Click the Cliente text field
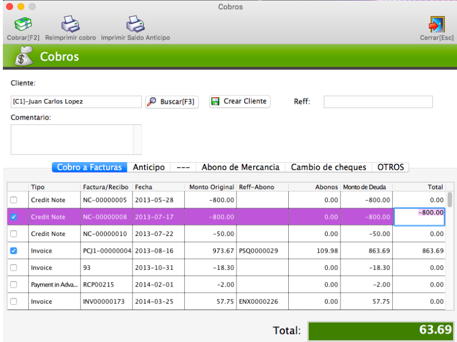The width and height of the screenshot is (457, 342). pyautogui.click(x=76, y=102)
